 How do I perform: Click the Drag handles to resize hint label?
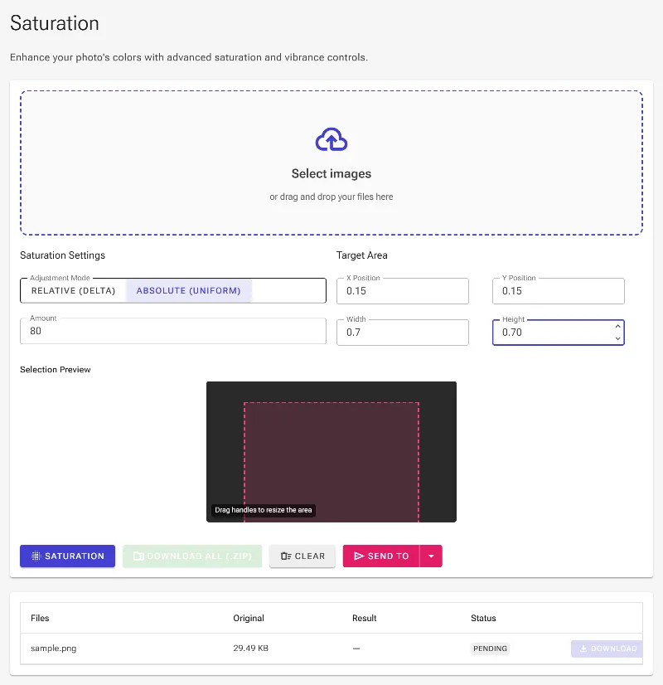pyautogui.click(x=264, y=510)
